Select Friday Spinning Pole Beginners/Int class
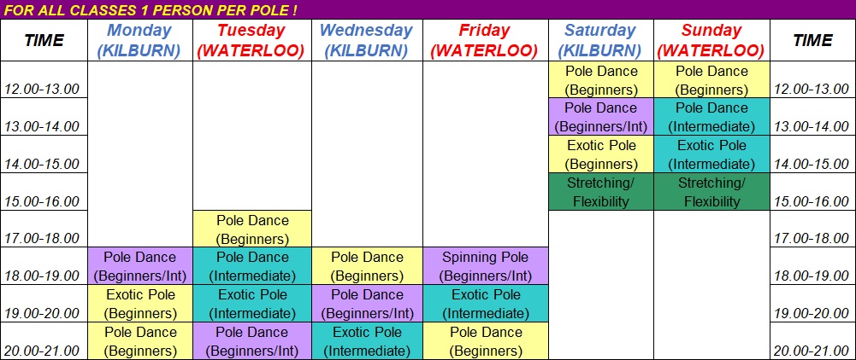This screenshot has height=360, width=856. click(485, 266)
